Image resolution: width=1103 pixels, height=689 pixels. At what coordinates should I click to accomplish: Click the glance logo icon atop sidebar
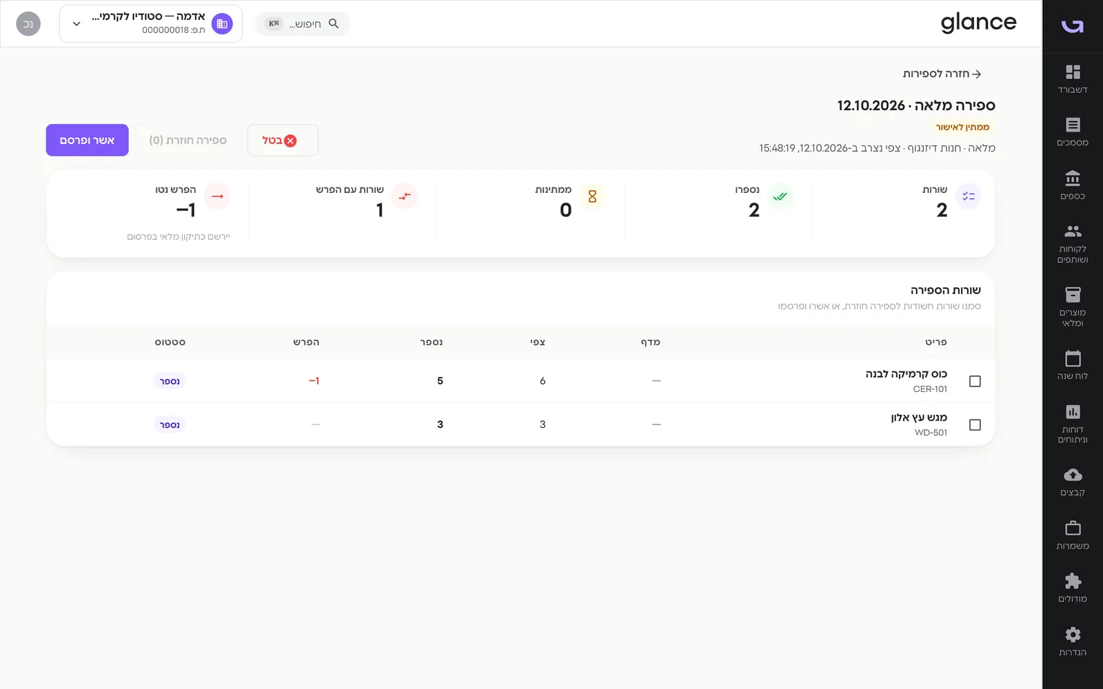(1073, 25)
